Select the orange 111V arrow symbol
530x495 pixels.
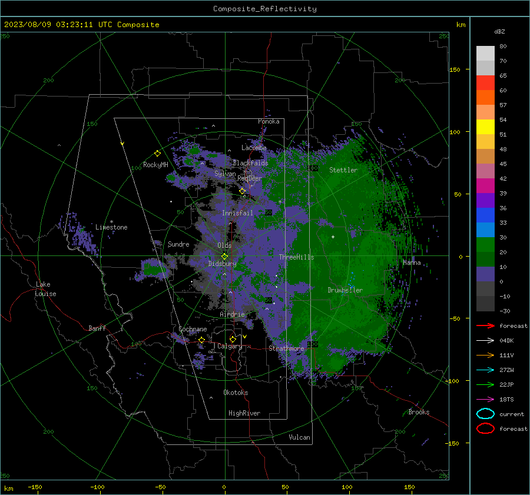[485, 355]
